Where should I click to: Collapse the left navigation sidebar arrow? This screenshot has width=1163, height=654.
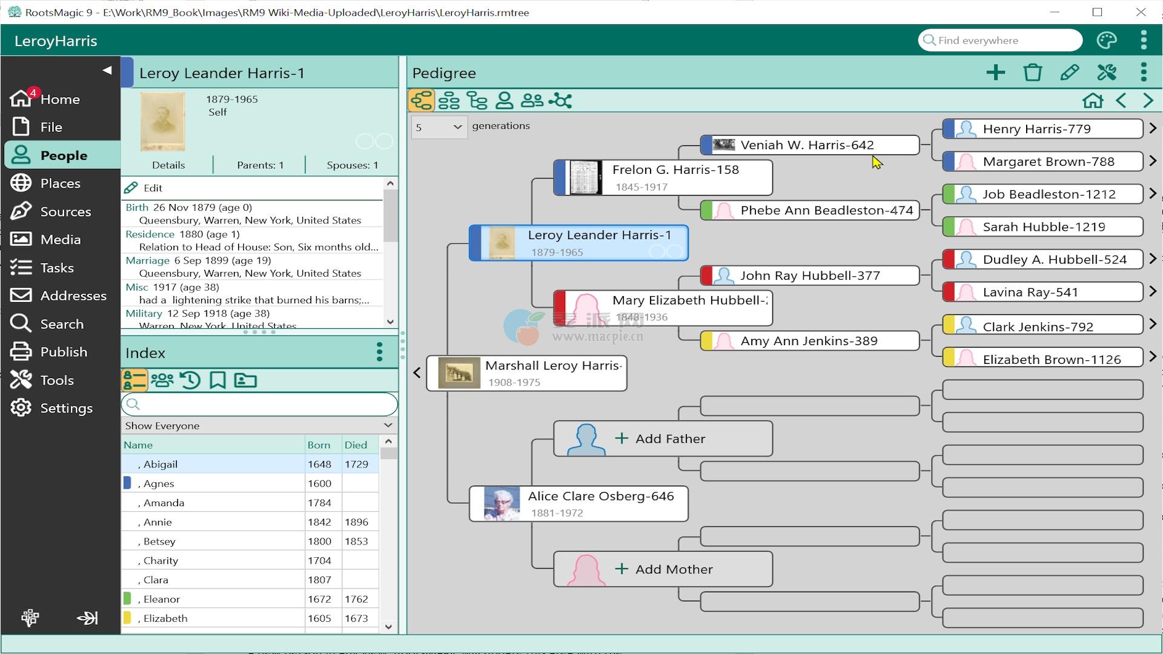coord(107,70)
